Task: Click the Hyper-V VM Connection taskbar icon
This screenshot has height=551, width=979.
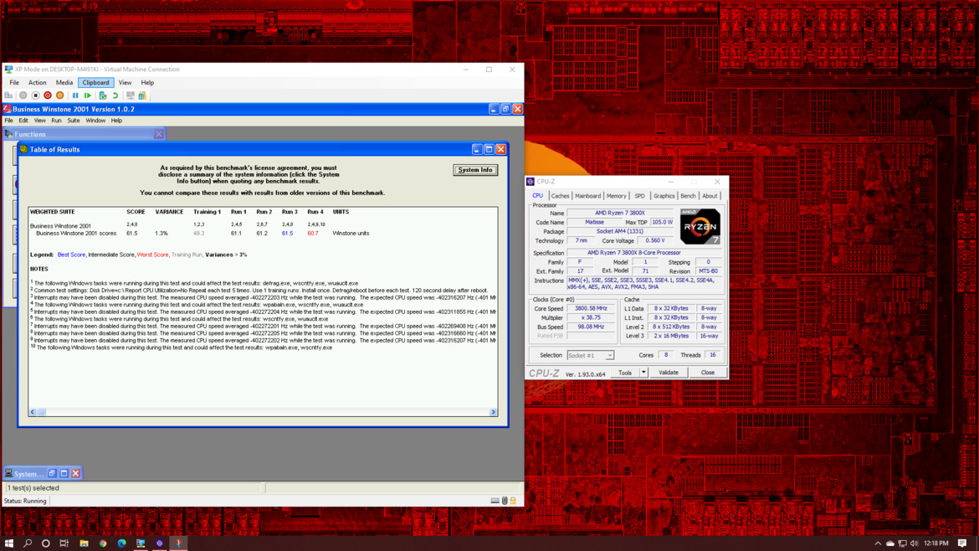Action: point(141,543)
